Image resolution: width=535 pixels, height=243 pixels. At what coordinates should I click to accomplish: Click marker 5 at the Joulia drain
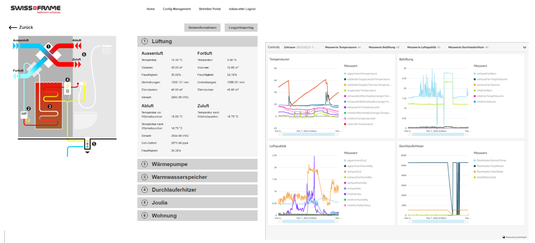coord(94,144)
